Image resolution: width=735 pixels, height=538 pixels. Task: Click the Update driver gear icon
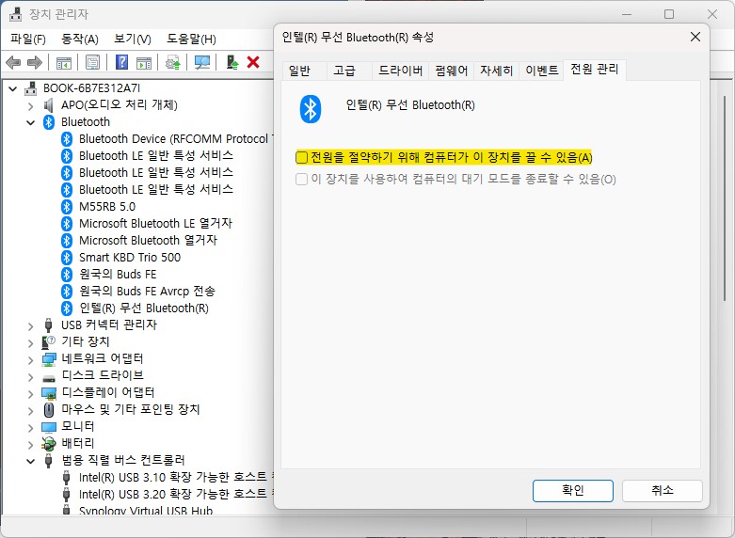(173, 62)
